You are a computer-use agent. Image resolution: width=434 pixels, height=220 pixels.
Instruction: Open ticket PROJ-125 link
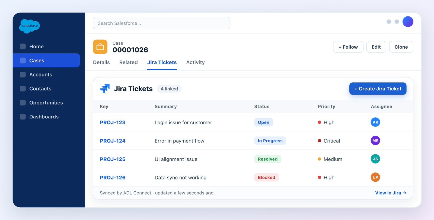coord(113,159)
